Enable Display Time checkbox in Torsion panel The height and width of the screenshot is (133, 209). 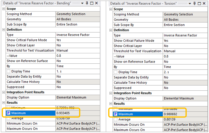point(116,72)
